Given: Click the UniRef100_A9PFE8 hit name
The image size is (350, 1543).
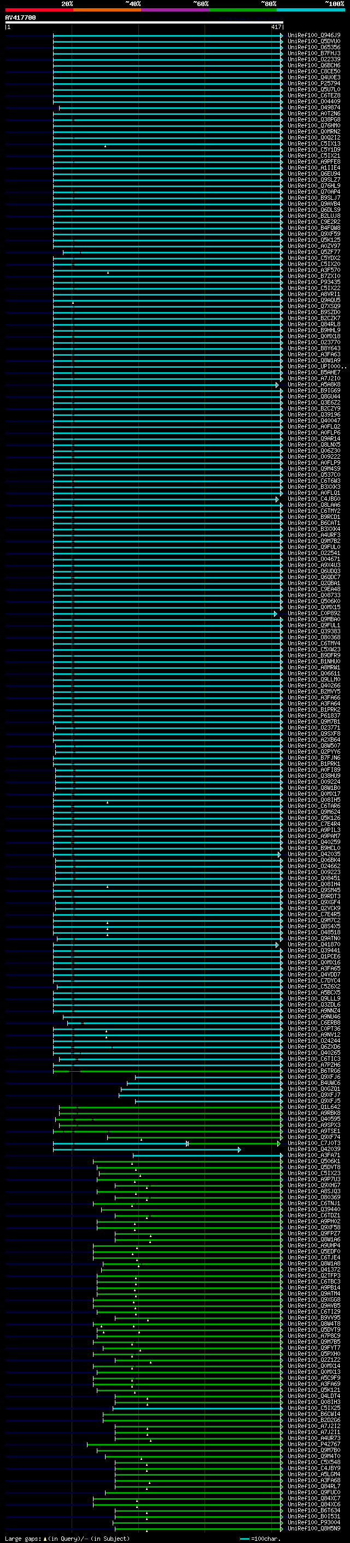Looking at the screenshot, I should coord(314,161).
